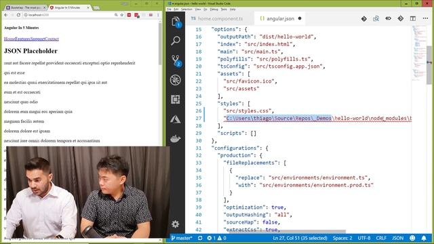The image size is (434, 244).
Task: Open notifications bell in status bar
Action: click(424, 238)
